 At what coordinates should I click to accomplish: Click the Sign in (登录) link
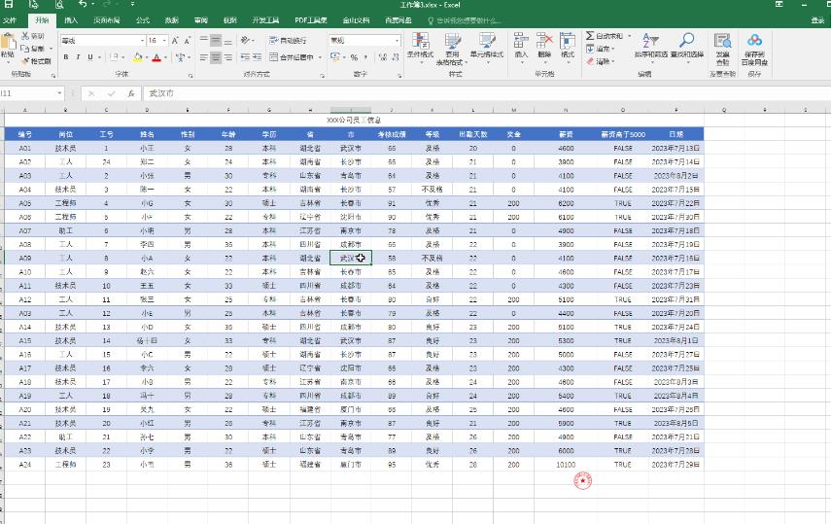coord(817,20)
